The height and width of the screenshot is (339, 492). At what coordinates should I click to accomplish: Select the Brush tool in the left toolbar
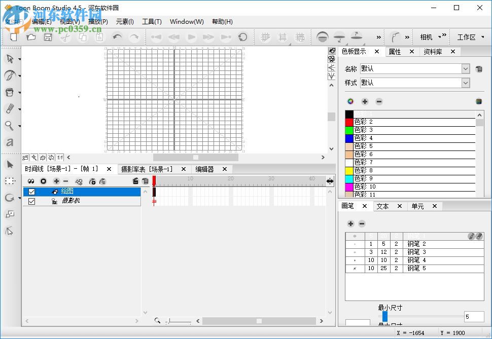9,76
